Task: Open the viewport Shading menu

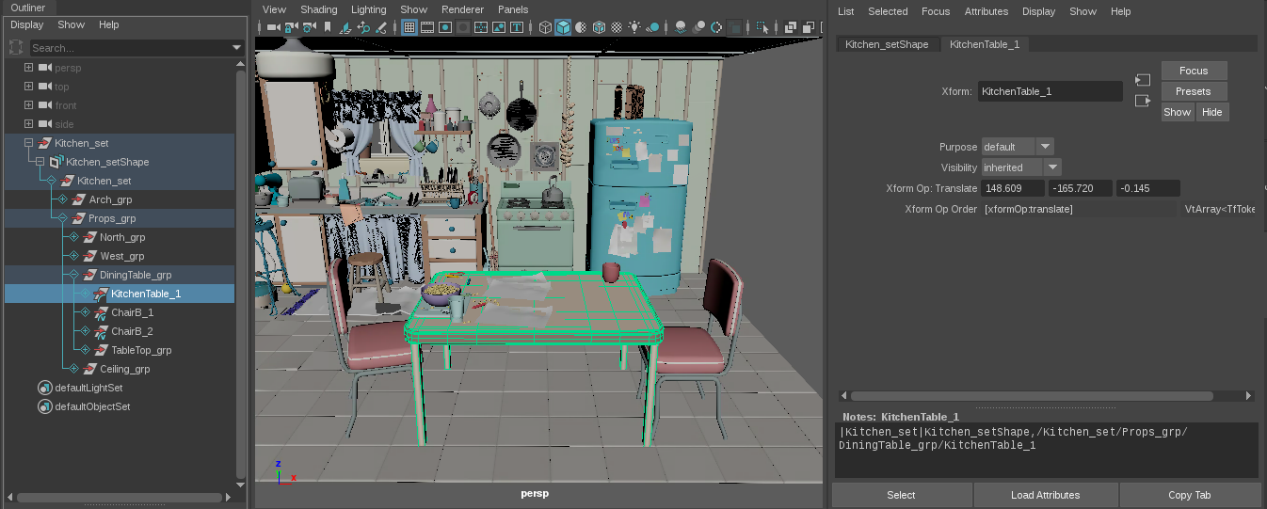Action: (319, 9)
